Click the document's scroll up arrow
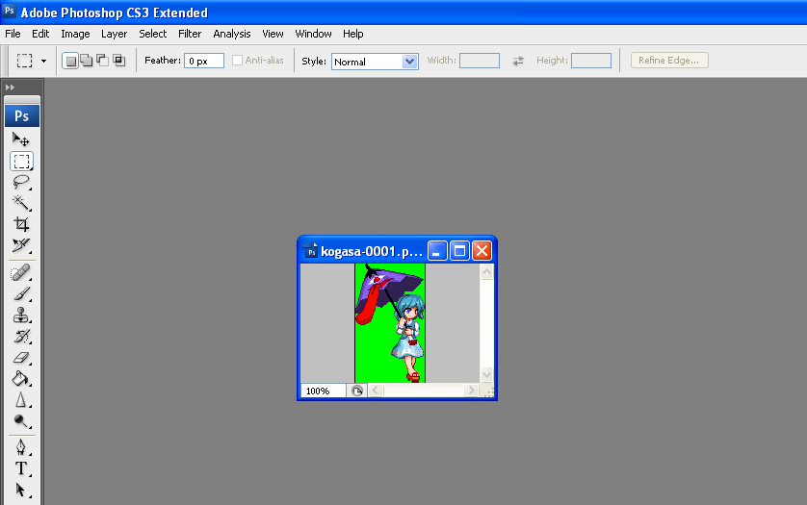 (486, 271)
